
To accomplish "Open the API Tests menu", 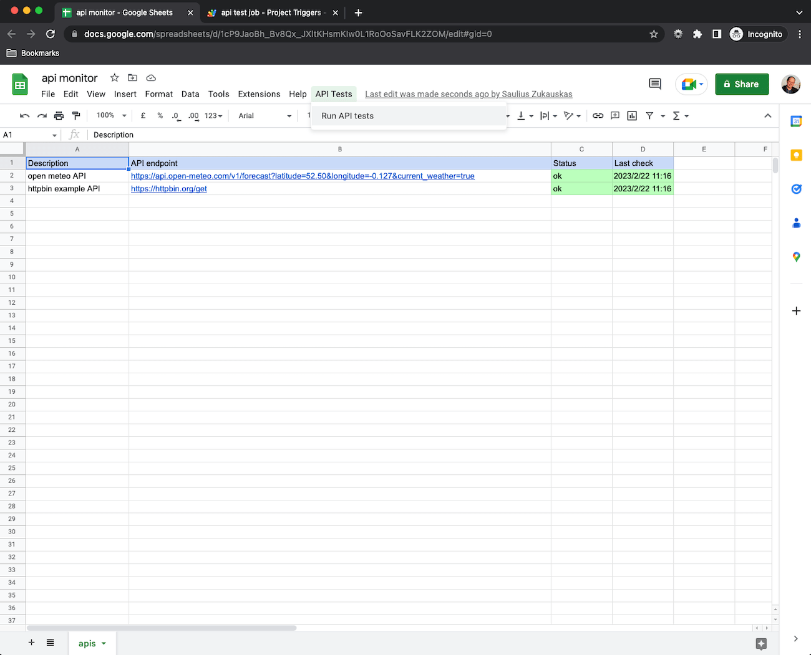I will pos(334,93).
